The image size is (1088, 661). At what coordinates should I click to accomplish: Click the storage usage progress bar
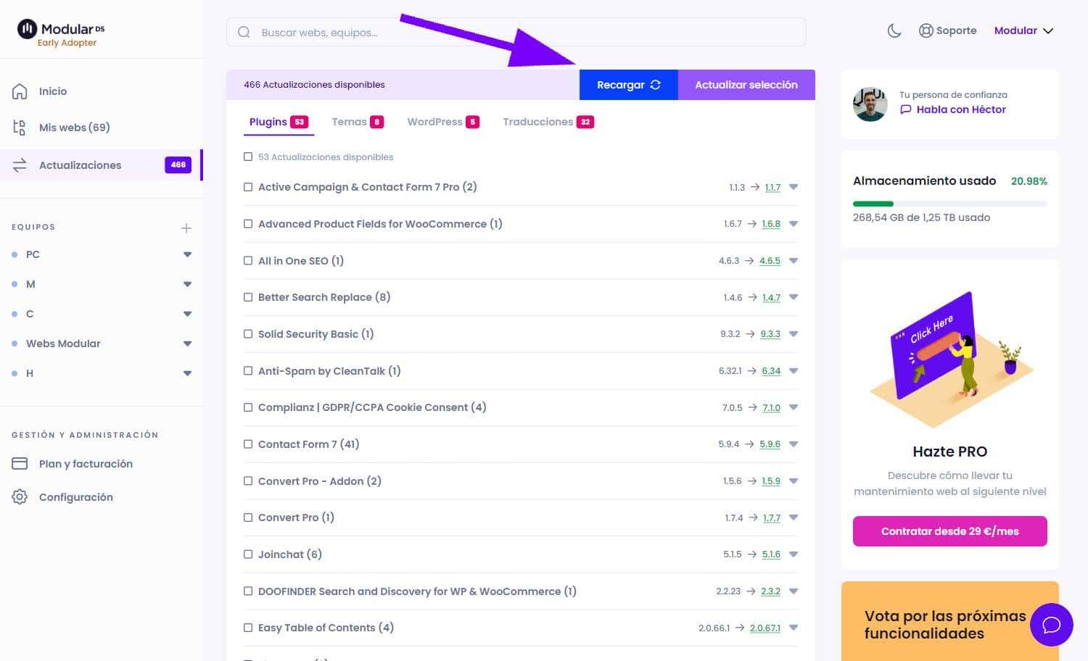click(950, 204)
